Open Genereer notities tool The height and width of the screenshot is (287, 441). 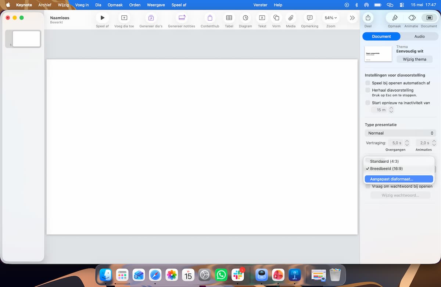[182, 18]
